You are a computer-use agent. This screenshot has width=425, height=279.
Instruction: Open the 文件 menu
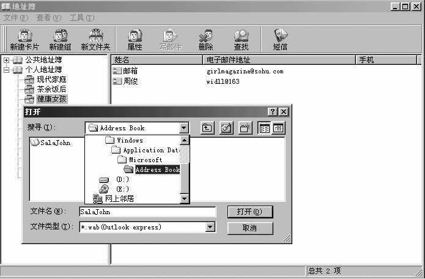15,18
